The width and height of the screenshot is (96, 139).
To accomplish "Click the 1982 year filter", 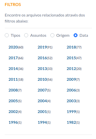I will [73, 122].
